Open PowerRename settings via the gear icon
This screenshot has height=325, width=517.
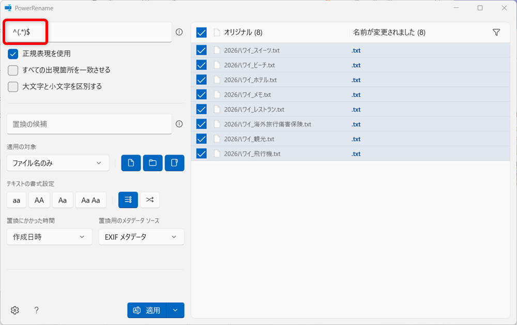coord(14,310)
